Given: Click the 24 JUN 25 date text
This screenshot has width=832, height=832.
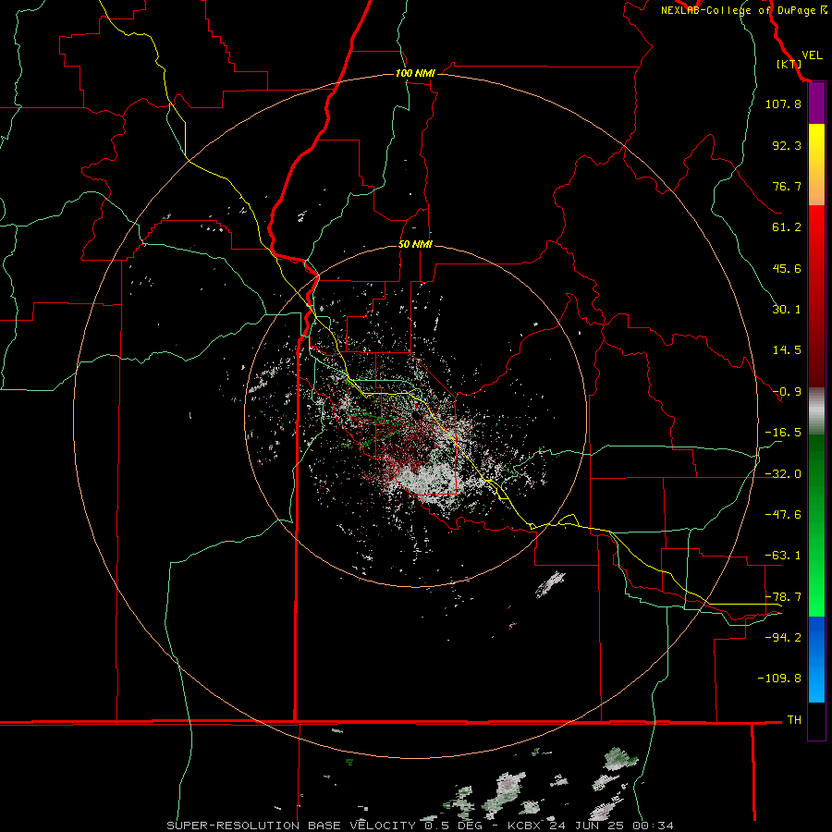Looking at the screenshot, I should [x=588, y=826].
